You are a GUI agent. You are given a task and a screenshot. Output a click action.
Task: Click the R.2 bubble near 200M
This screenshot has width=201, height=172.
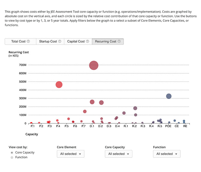[x=135, y=108]
